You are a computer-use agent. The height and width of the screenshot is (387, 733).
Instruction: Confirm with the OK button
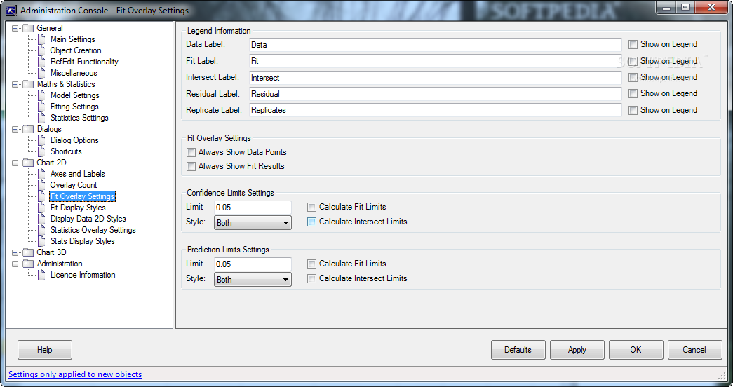coord(636,350)
